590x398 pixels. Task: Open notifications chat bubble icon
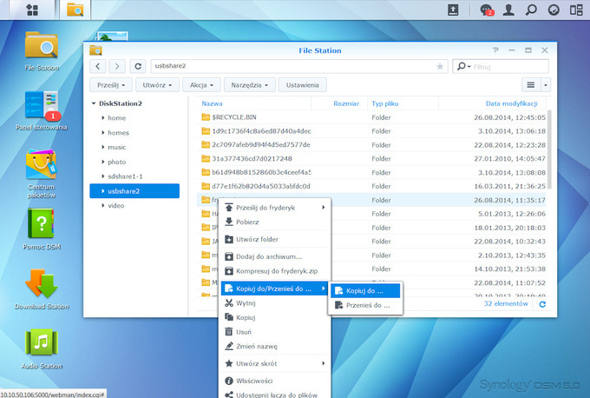pos(487,10)
